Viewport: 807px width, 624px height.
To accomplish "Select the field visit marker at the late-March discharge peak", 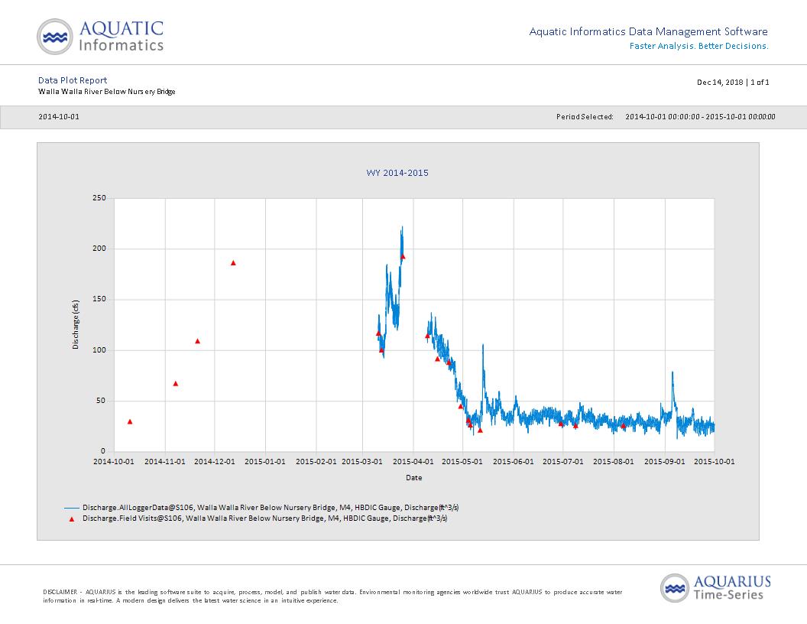I will tap(403, 256).
